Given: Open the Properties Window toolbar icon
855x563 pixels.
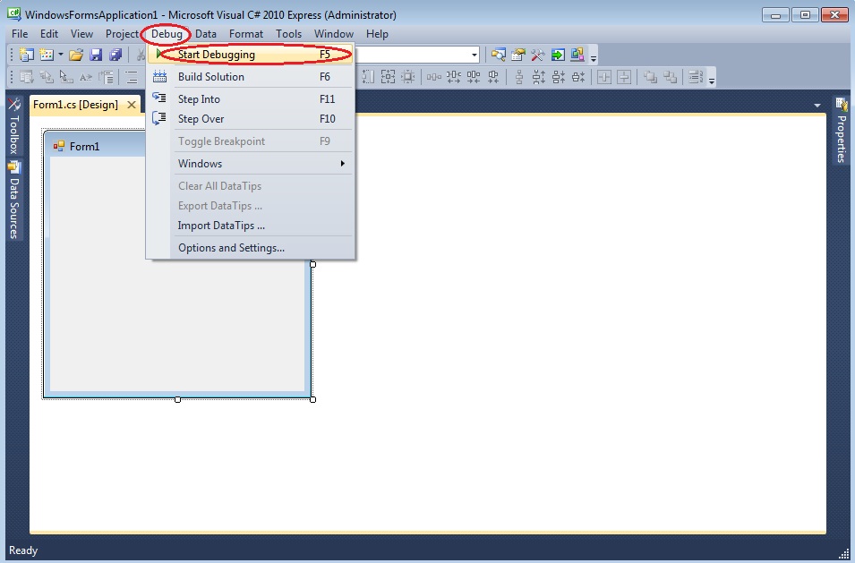Looking at the screenshot, I should coord(518,55).
